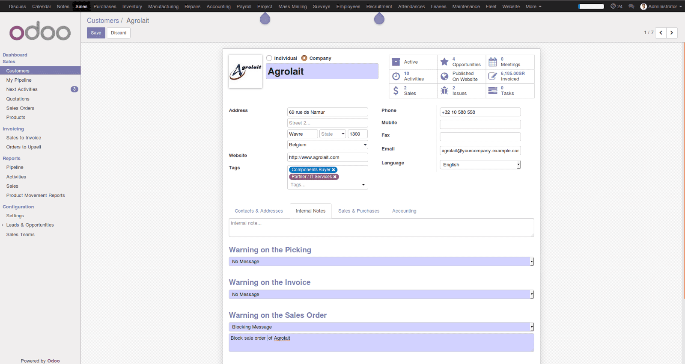Open Sales Teams in sidebar
Viewport: 685px width, 364px height.
tap(21, 234)
